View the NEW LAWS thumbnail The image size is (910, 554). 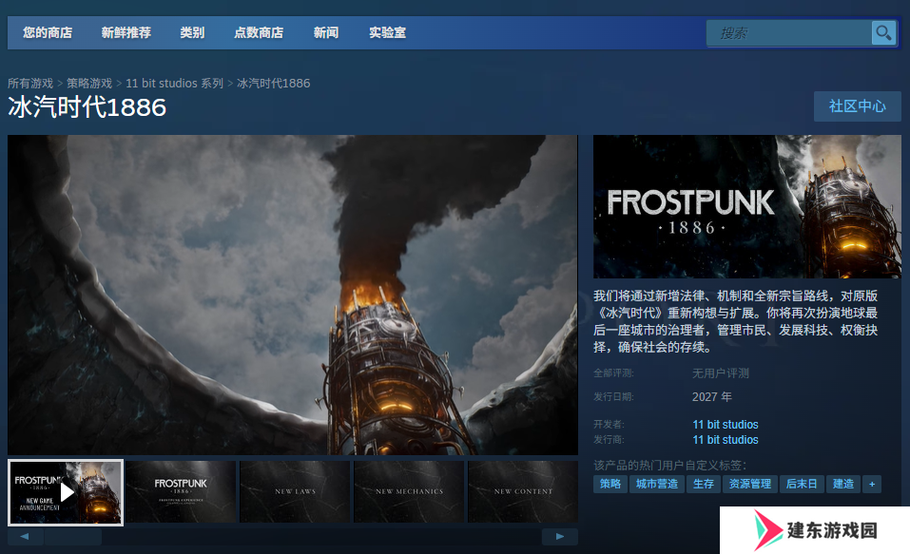(x=295, y=492)
